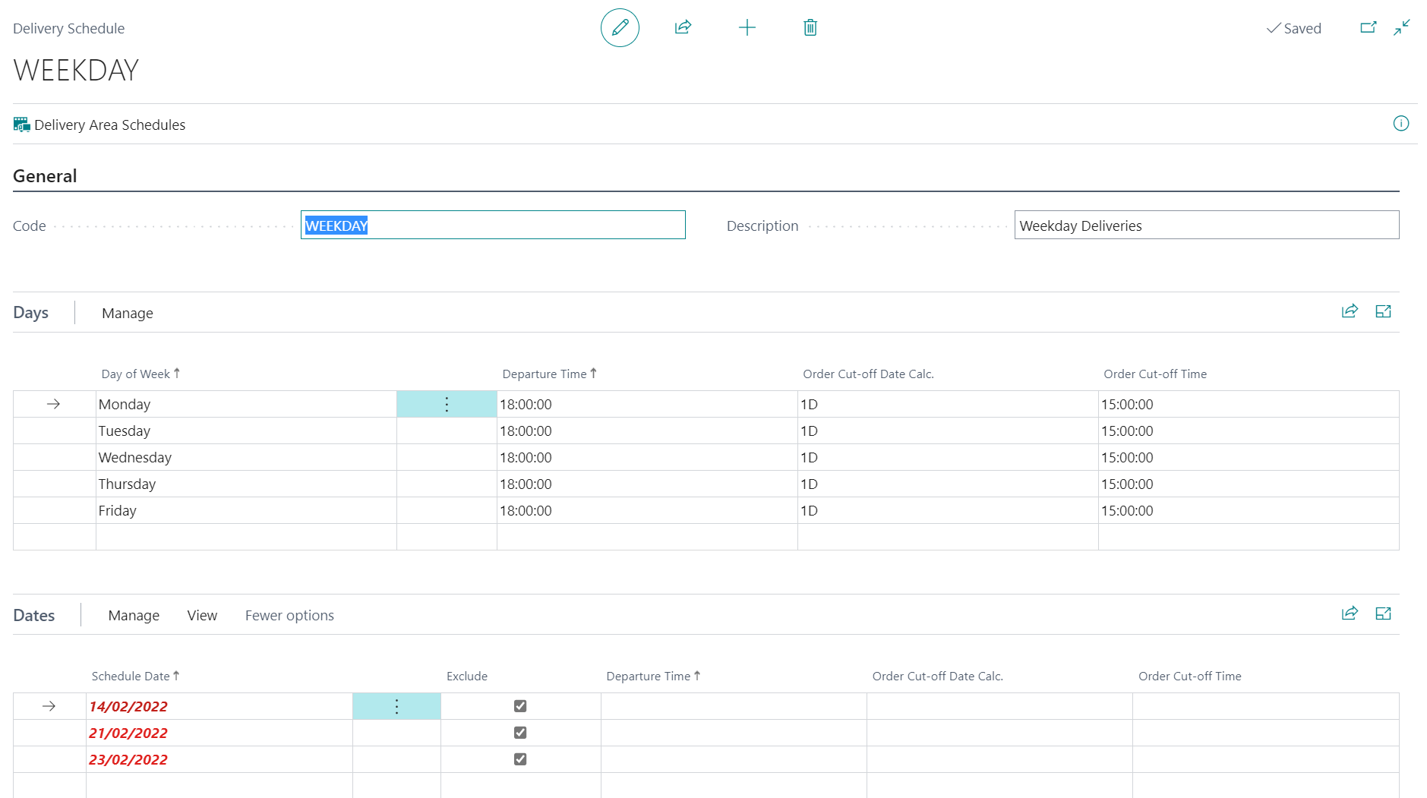Delete the schedule with trash icon
1427x798 pixels.
coord(810,27)
